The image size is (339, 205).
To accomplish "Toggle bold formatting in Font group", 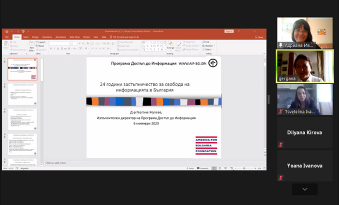I will point(51,48).
